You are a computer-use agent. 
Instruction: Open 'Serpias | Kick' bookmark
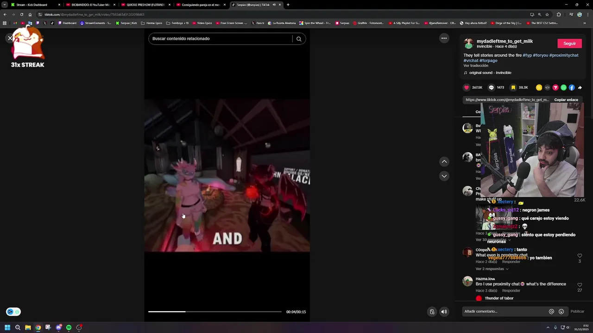tap(126, 23)
